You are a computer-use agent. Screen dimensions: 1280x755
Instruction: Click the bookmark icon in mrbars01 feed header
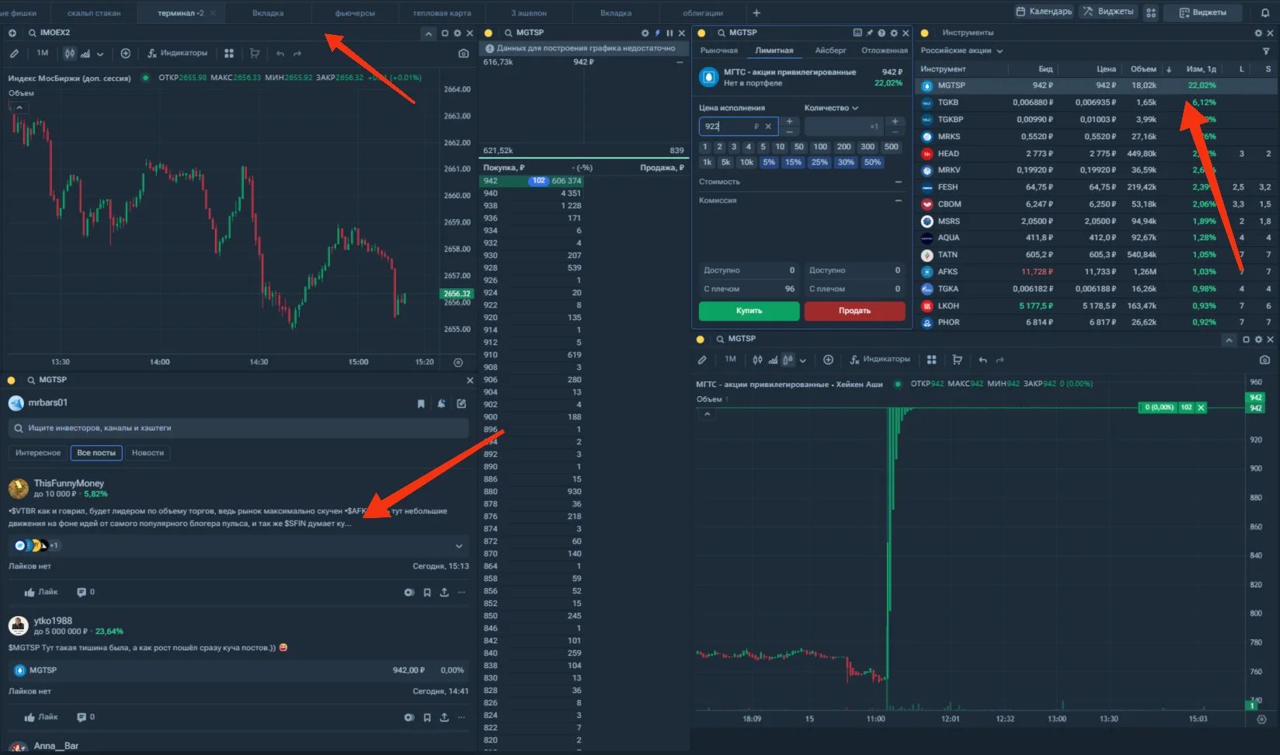421,403
